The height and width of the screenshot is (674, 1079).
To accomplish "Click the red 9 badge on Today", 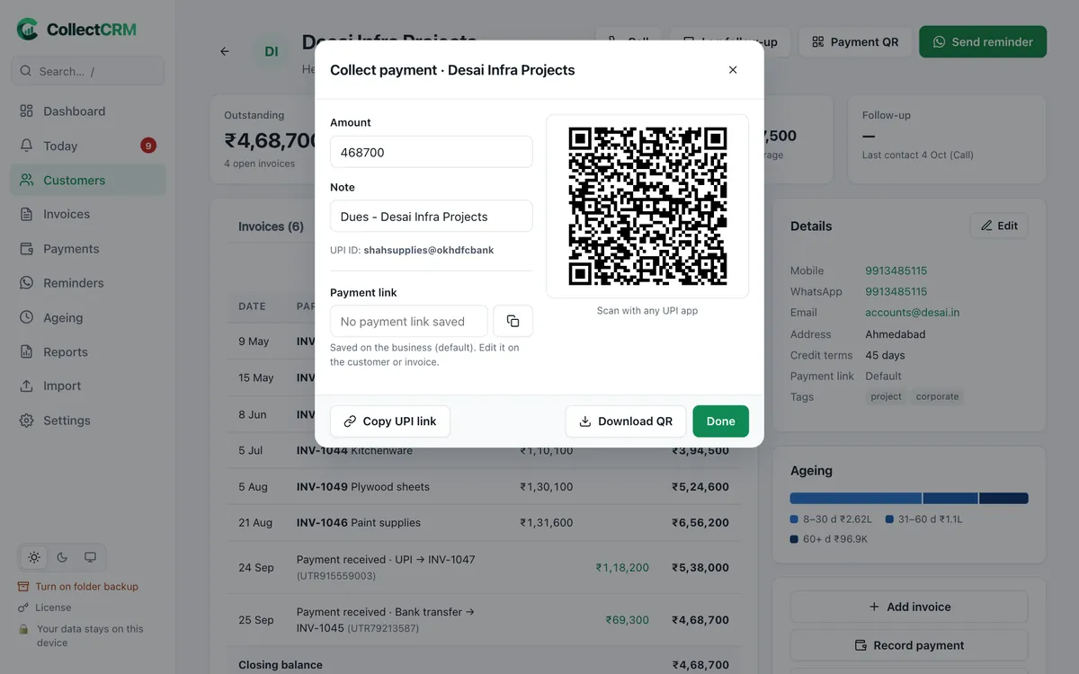I will click(x=148, y=146).
